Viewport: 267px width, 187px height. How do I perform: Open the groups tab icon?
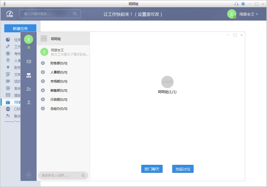tap(29, 89)
